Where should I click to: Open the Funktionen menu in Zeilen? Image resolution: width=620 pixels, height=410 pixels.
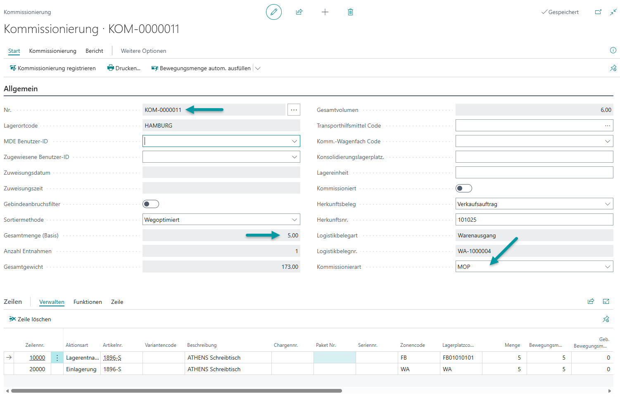pos(88,302)
